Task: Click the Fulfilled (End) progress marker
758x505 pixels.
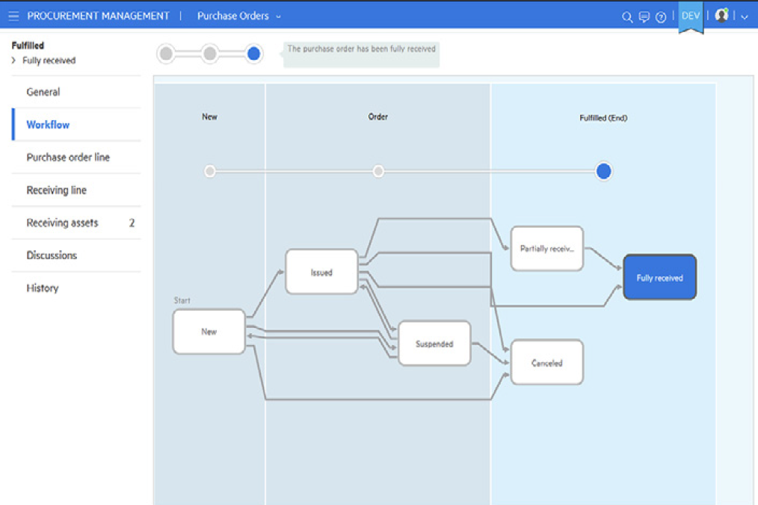Action: 603,171
